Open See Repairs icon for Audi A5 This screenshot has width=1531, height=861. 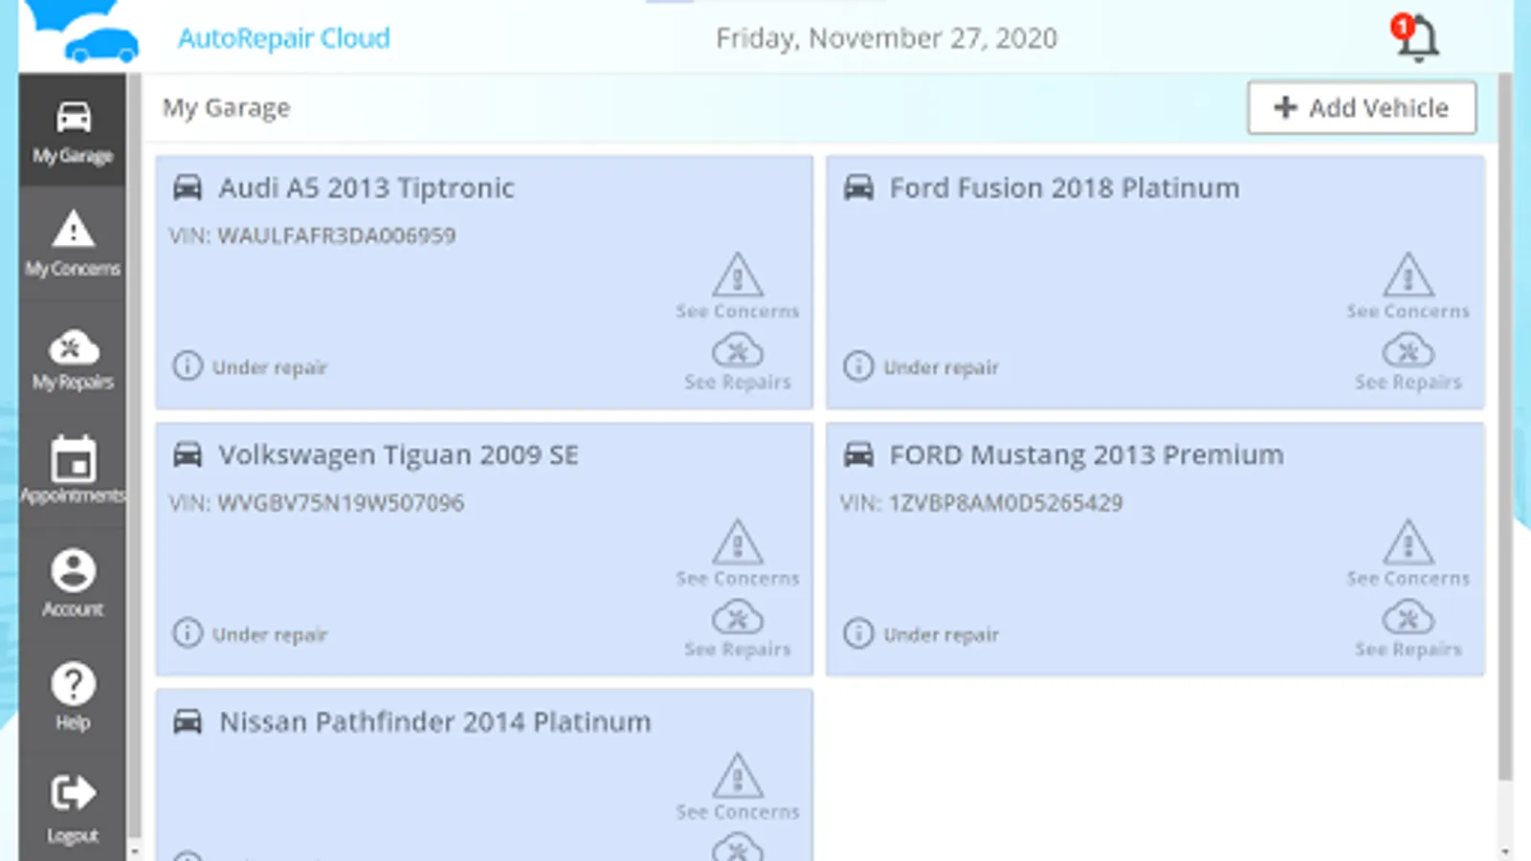coord(738,351)
